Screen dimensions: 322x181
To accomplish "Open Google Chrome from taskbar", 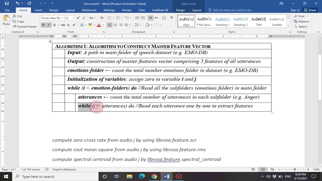I will pos(154,176).
